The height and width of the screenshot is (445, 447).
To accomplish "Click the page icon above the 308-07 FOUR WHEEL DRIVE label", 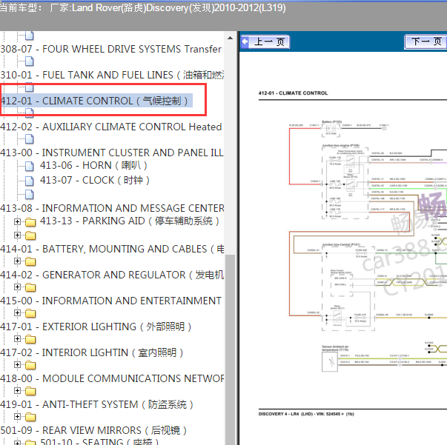I will 30,36.
